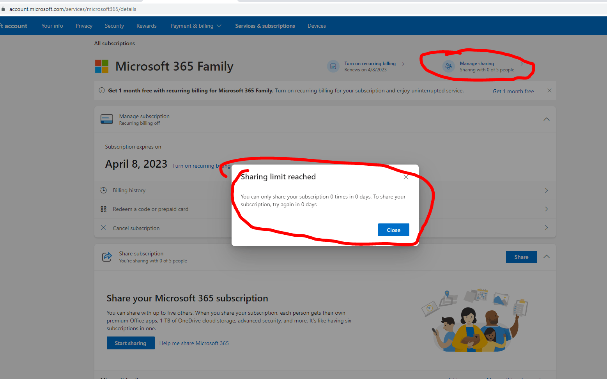Collapse the Share subscription section
Image resolution: width=607 pixels, height=379 pixels.
coord(547,257)
